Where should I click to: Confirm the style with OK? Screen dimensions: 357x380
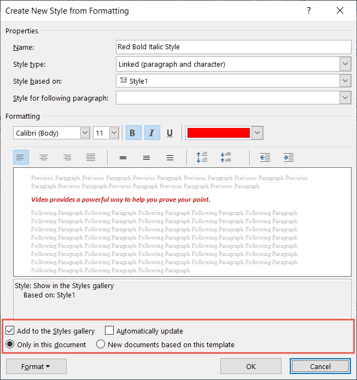[x=251, y=366]
